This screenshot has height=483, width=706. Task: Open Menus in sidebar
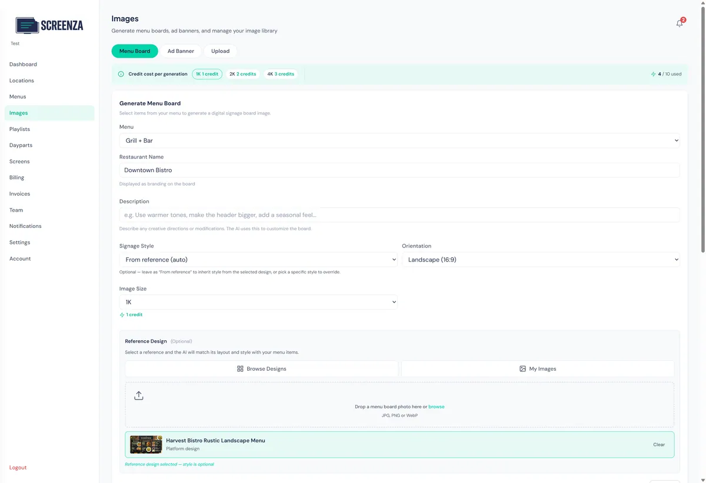point(49,96)
